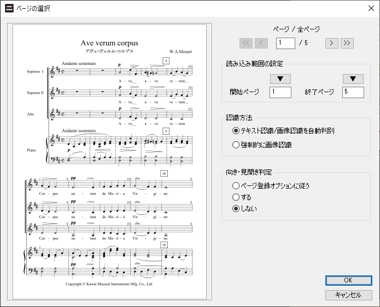380x307 pixels.
Task: Select テキスト認識/画像認識を自動判別 radio option
Action: click(283, 131)
